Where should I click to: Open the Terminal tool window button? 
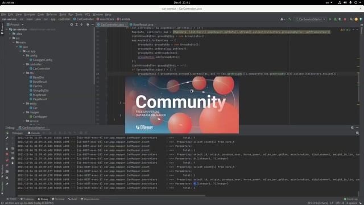coord(58,199)
